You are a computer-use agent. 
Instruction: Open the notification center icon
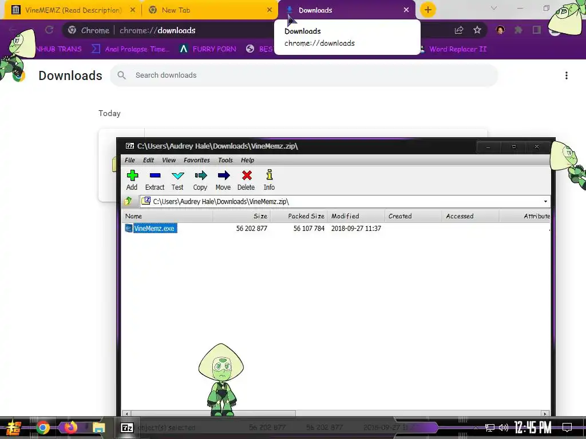[x=567, y=428]
